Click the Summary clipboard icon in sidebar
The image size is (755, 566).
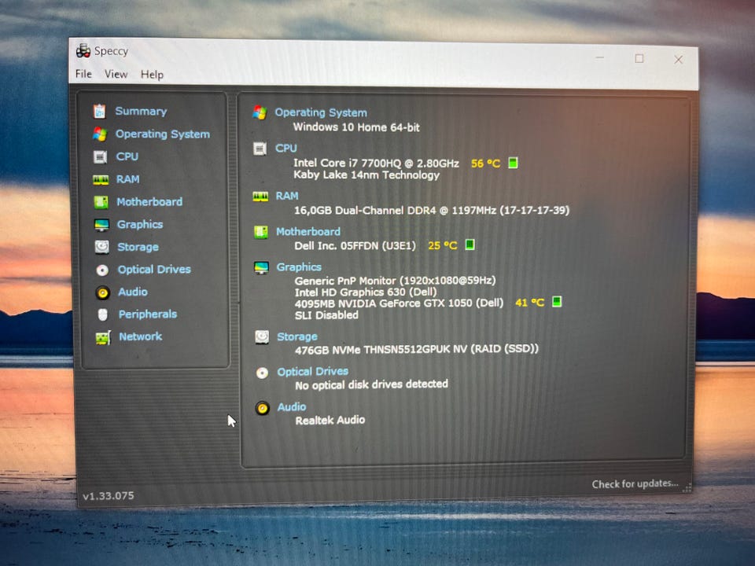[x=100, y=111]
